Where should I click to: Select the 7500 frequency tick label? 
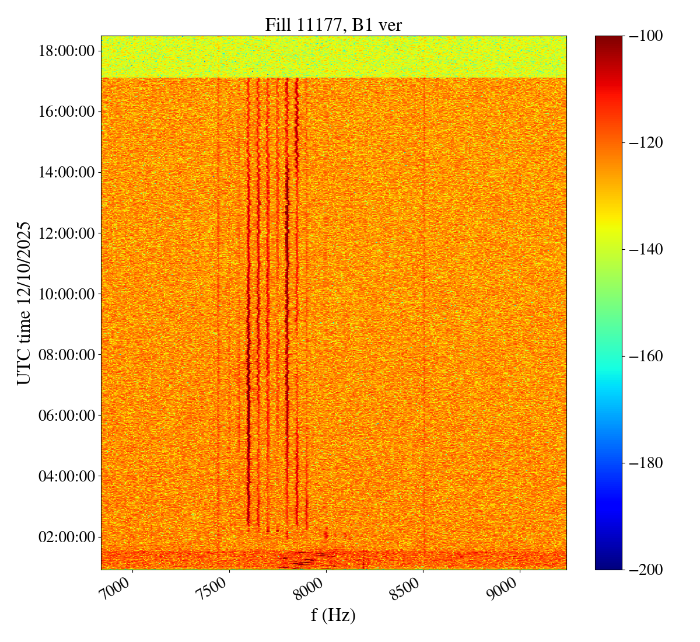pyautogui.click(x=216, y=591)
